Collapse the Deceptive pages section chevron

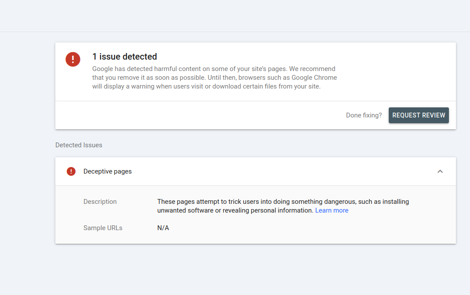pos(440,171)
